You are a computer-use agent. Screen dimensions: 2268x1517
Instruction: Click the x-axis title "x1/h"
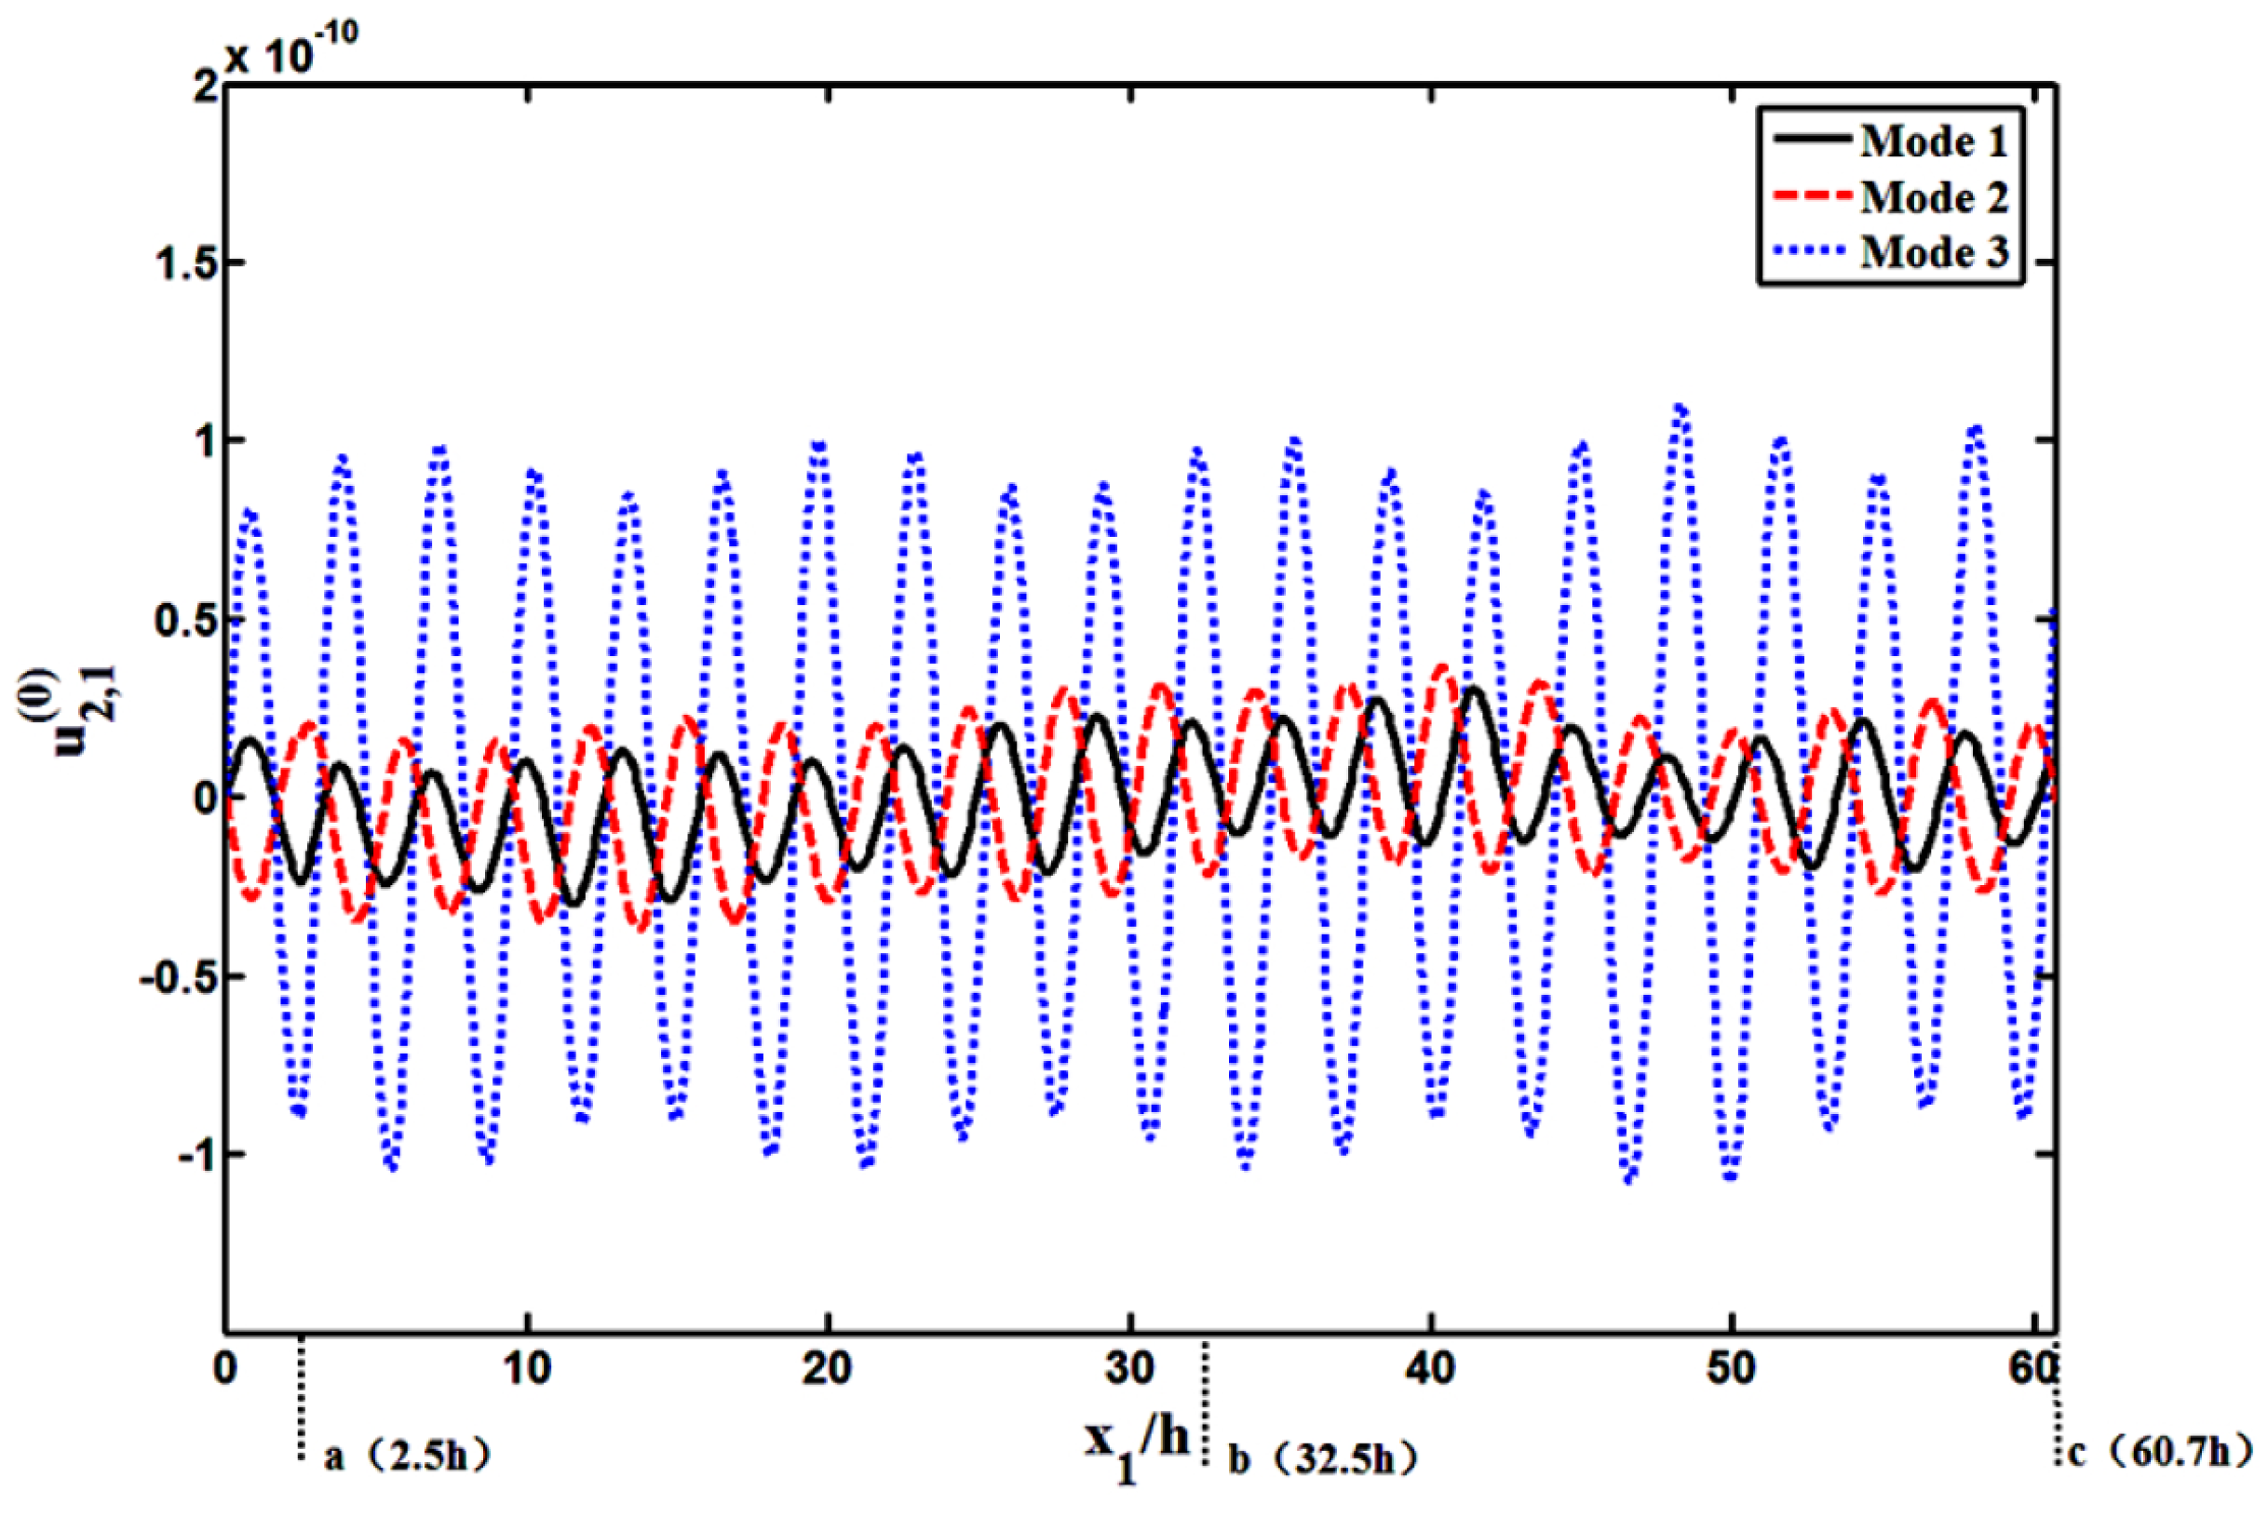point(1136,1448)
